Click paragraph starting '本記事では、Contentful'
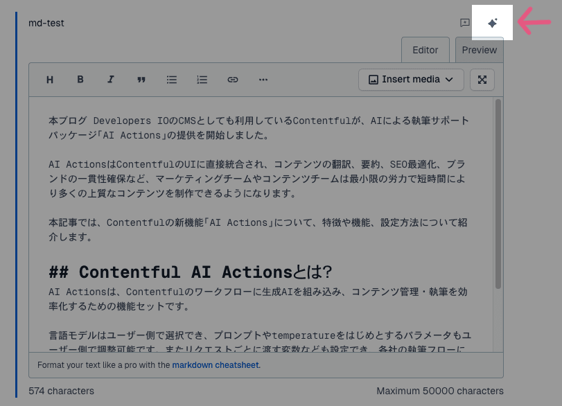The width and height of the screenshot is (562, 406). (x=258, y=230)
